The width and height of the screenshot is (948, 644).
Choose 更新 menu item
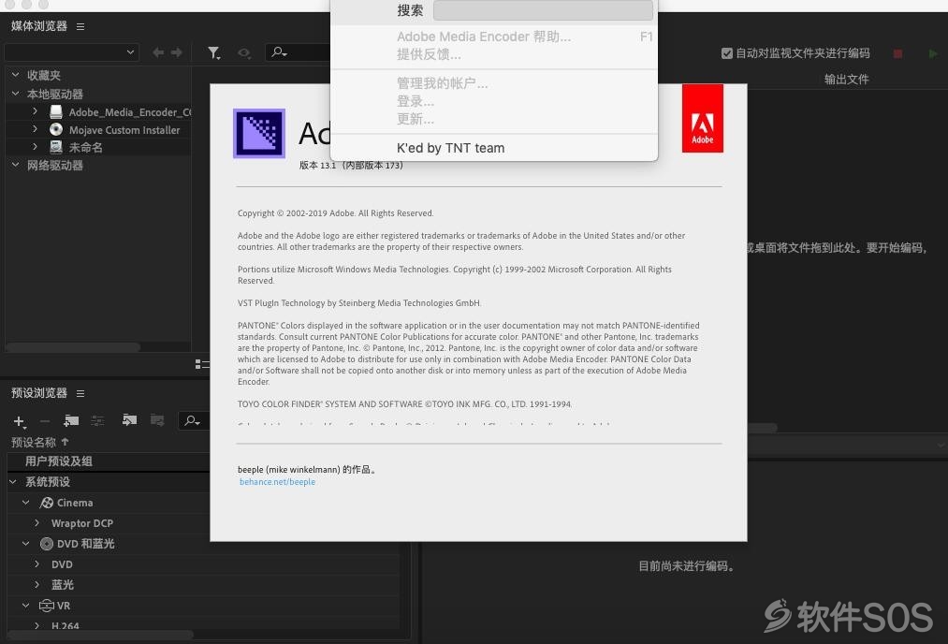pyautogui.click(x=494, y=119)
